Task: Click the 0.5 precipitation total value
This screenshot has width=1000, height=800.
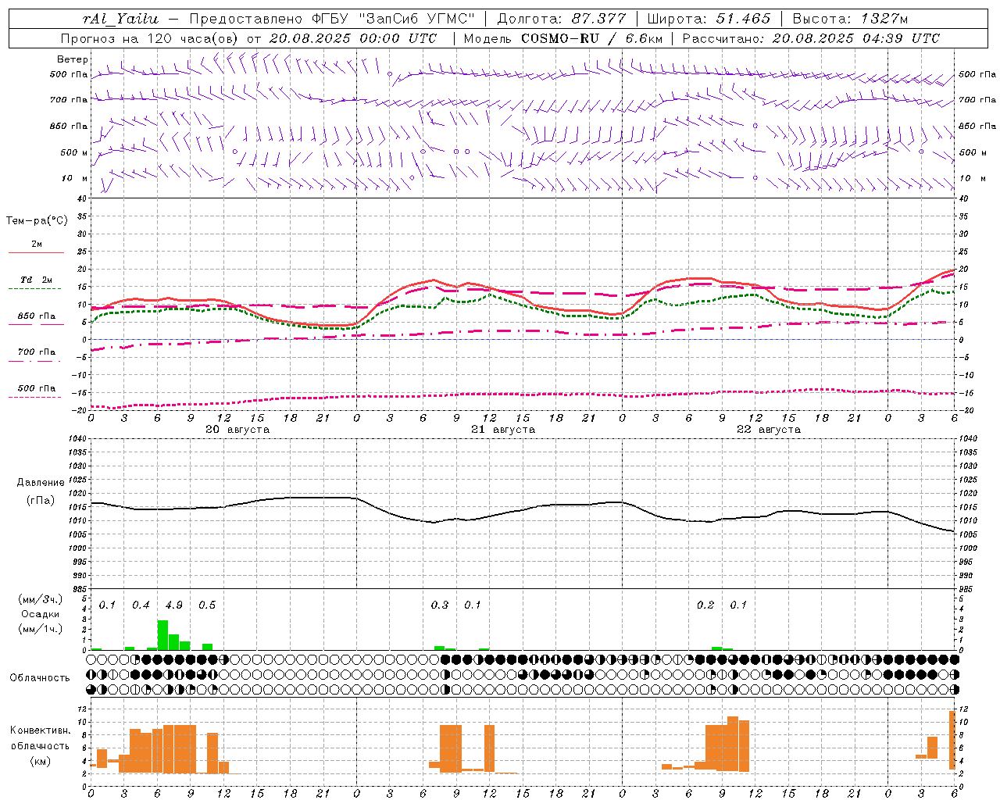Action: pyautogui.click(x=207, y=605)
